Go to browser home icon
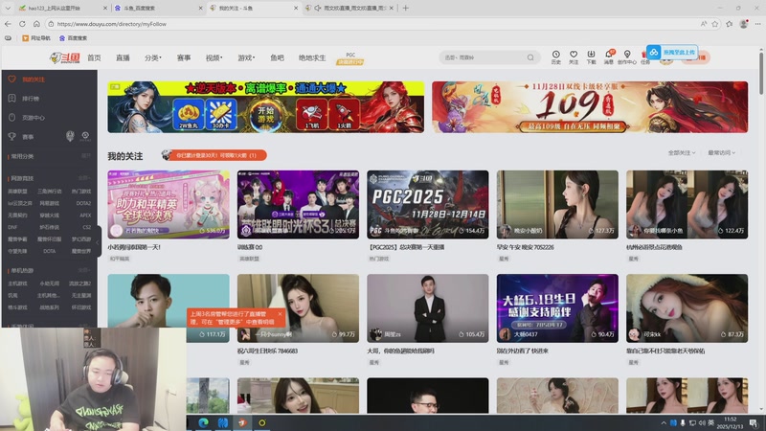The image size is (766, 431). (36, 23)
